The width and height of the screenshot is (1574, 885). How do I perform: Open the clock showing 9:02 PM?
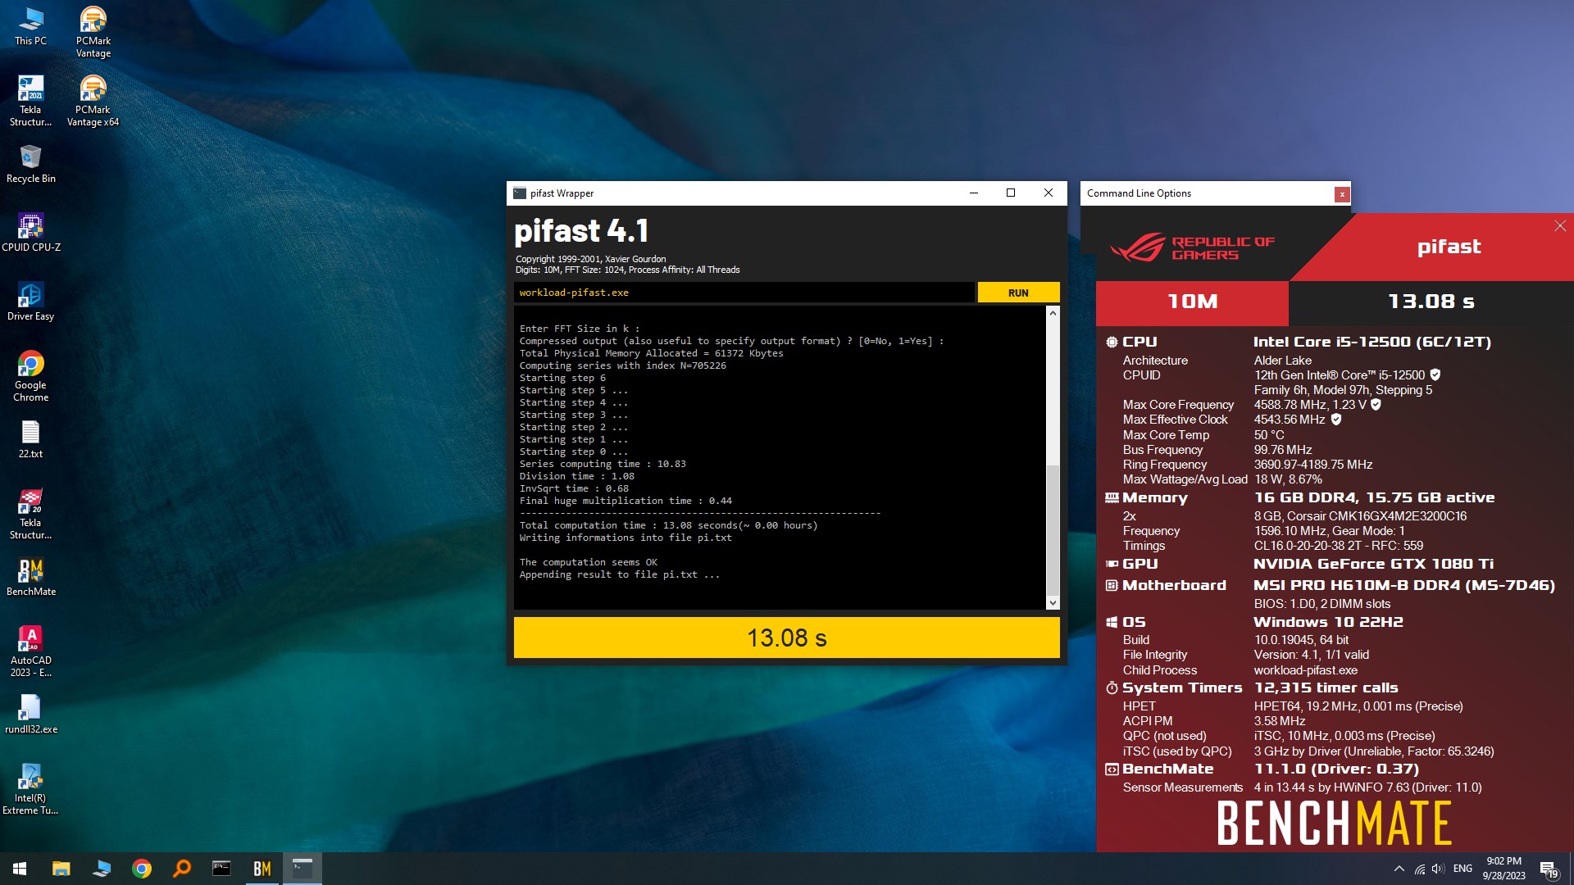coord(1503,869)
